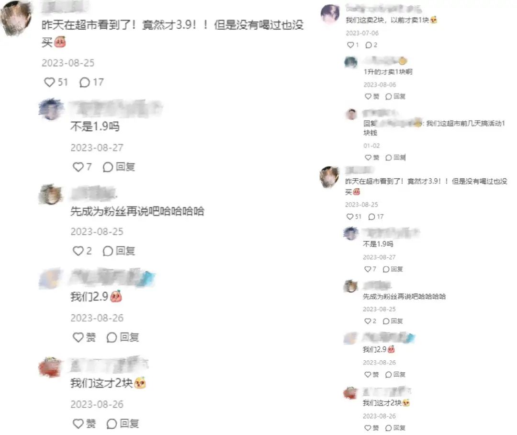Like the left-side "先成为粉丝再说吧" reply
This screenshot has width=517, height=435.
[82, 251]
